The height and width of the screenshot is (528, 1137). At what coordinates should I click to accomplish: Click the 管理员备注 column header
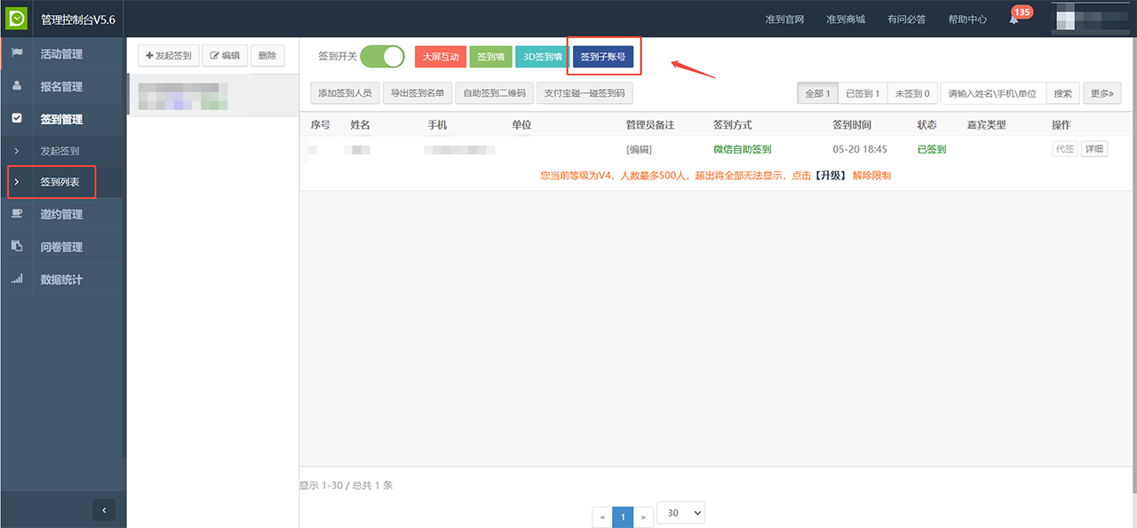pyautogui.click(x=650, y=125)
